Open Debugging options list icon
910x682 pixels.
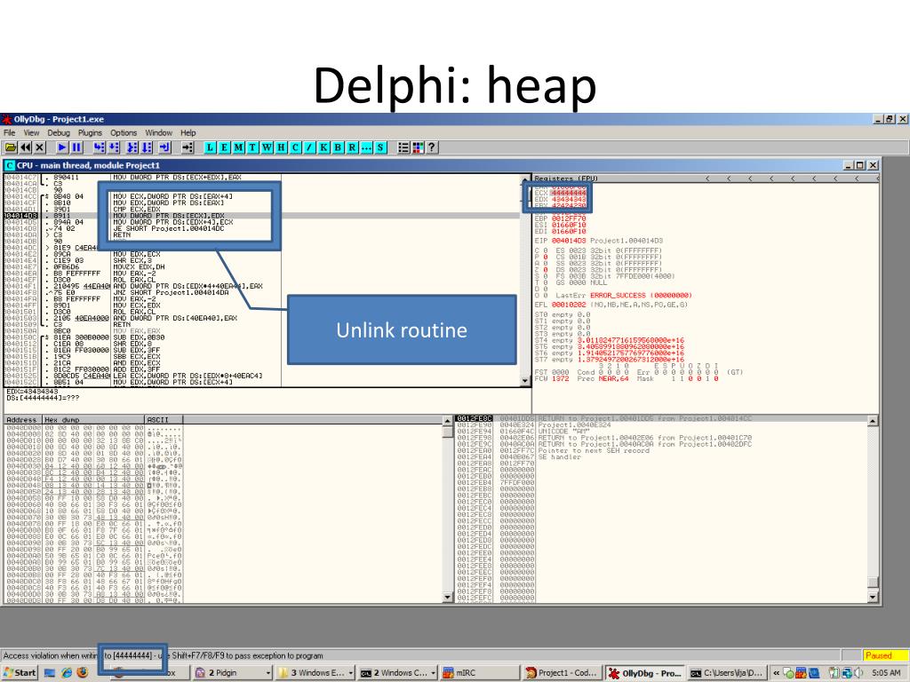tap(403, 147)
